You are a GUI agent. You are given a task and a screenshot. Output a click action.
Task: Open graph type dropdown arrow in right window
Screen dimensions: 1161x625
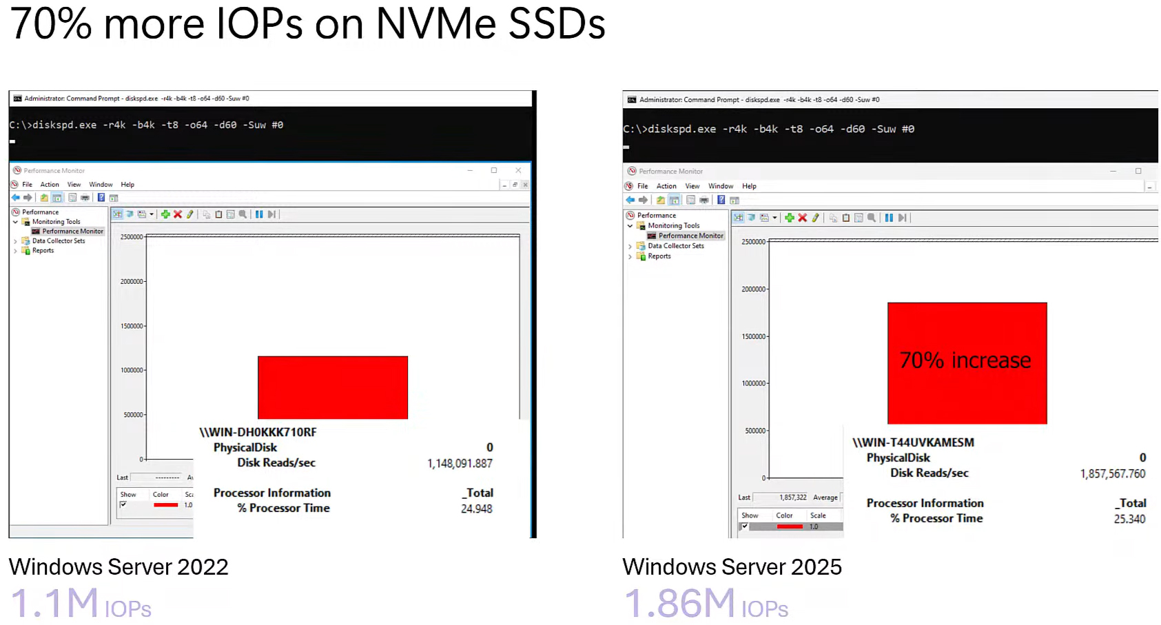[774, 218]
